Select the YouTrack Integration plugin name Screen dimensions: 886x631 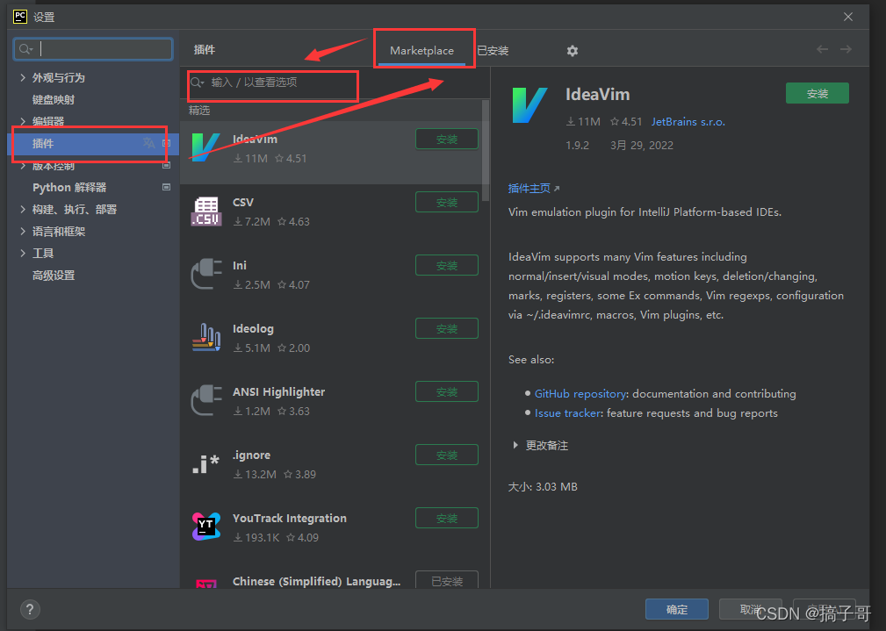(289, 518)
